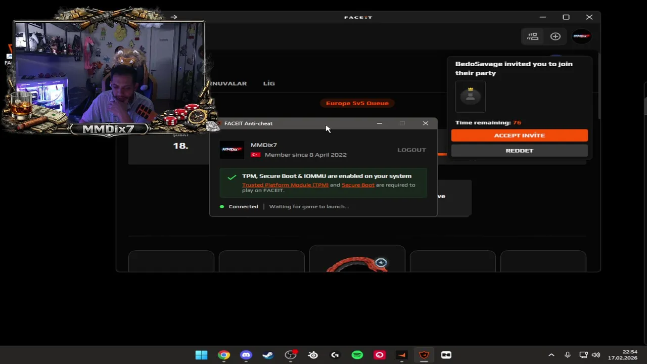Open Discord from the taskbar
Screen dimensions: 647x364
pyautogui.click(x=246, y=355)
